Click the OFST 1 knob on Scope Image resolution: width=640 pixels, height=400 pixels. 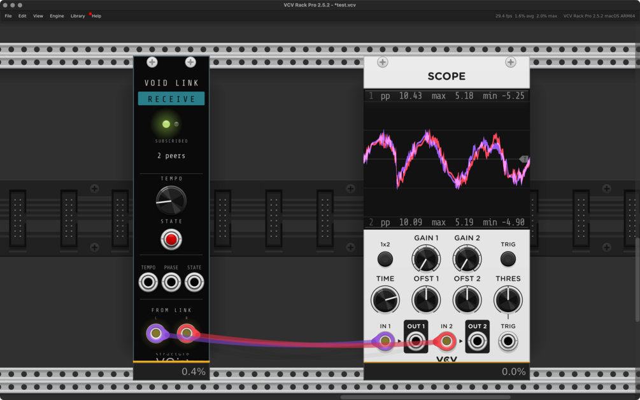pyautogui.click(x=426, y=299)
